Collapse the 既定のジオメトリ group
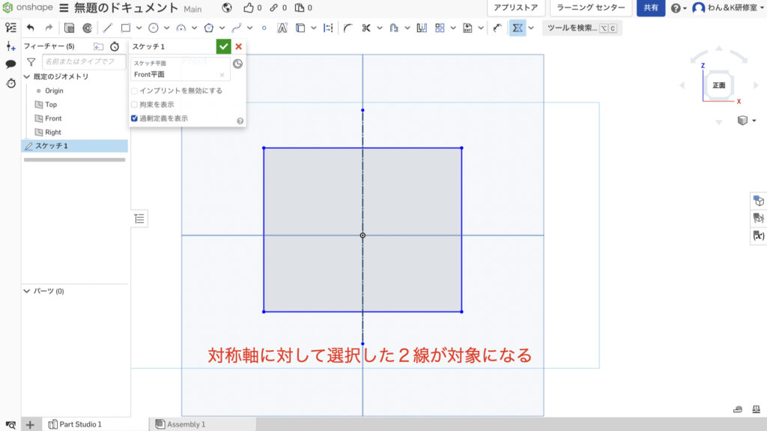Screen dimensions: 767x431 (27, 77)
